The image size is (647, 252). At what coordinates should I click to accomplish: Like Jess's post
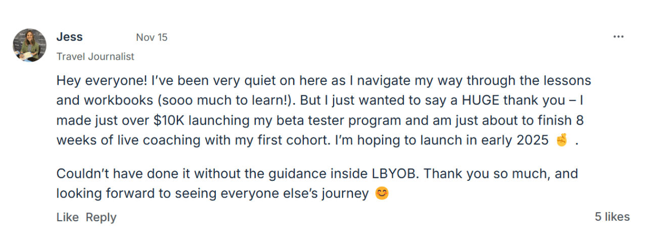tap(67, 217)
